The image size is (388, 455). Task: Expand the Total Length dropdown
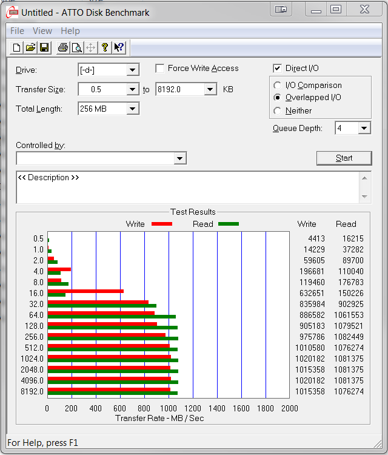(x=133, y=109)
